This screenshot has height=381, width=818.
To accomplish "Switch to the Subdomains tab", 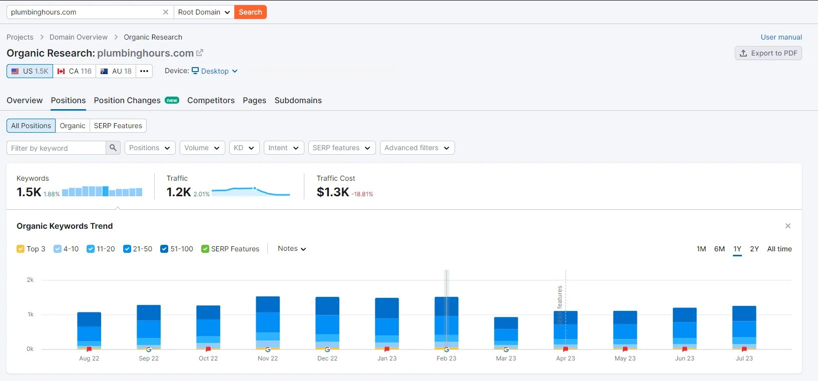I will point(298,100).
